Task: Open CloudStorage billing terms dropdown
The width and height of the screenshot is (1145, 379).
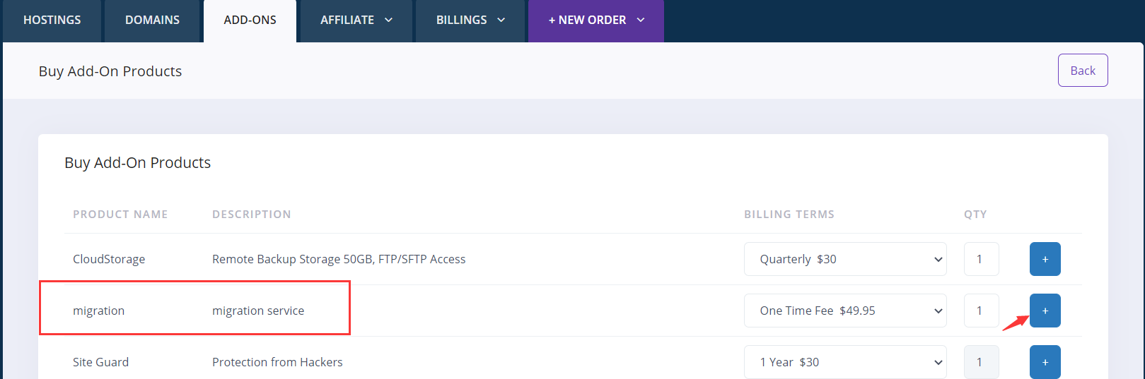Action: pyautogui.click(x=844, y=259)
